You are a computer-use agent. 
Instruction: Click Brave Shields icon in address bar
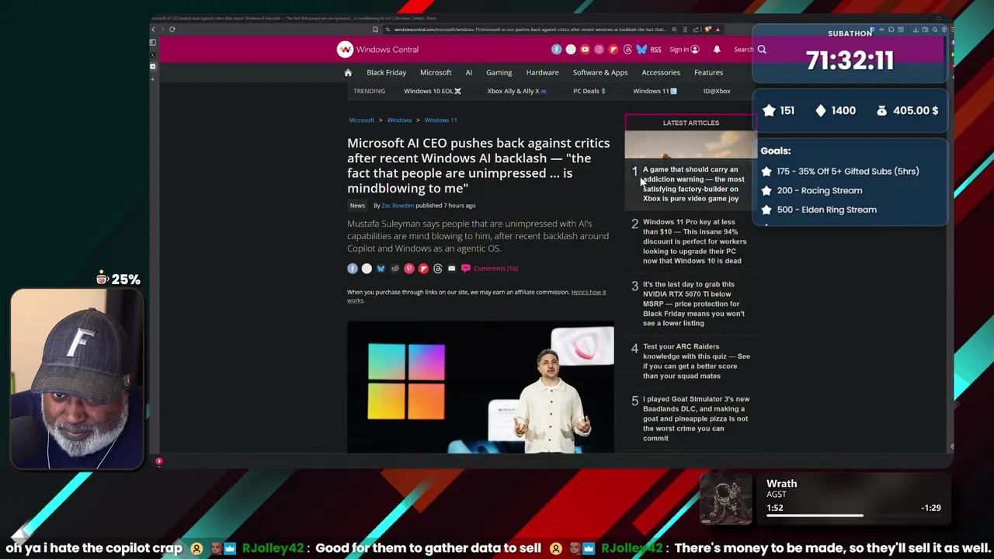pyautogui.click(x=707, y=30)
